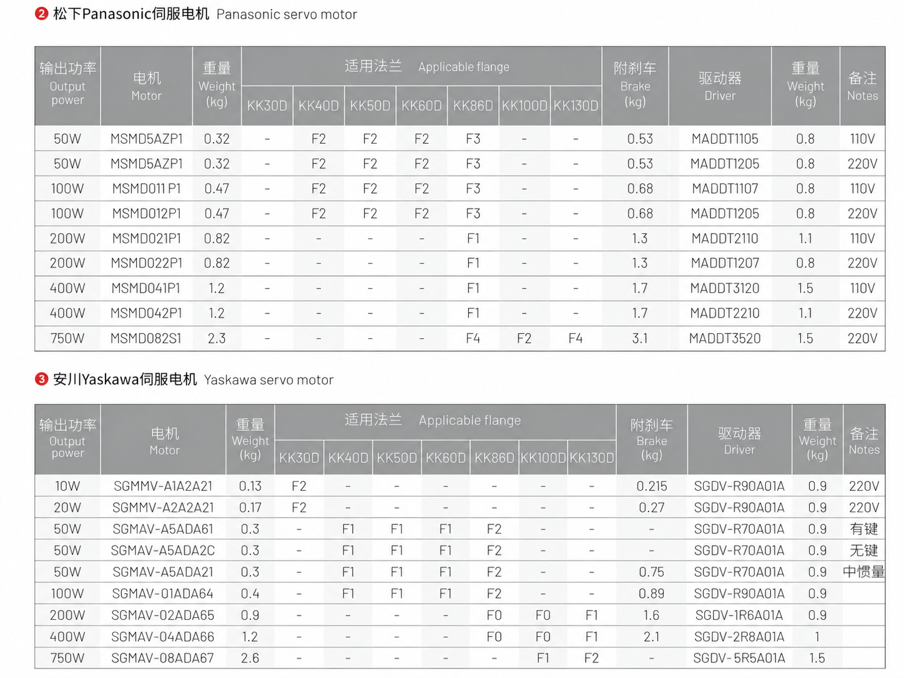Click motor cell MSMD022P1
This screenshot has height=678, width=904.
pos(147,263)
